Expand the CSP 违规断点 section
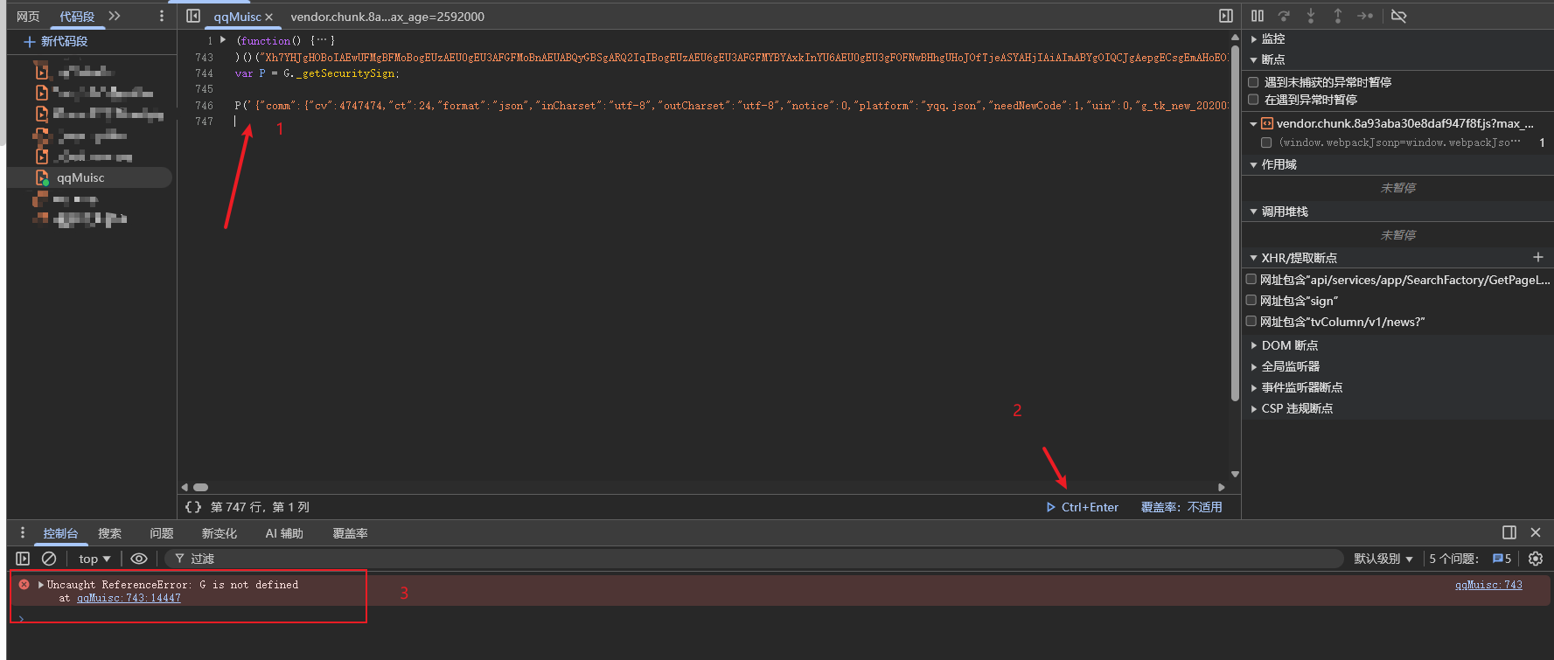This screenshot has width=1554, height=660. pos(1254,408)
